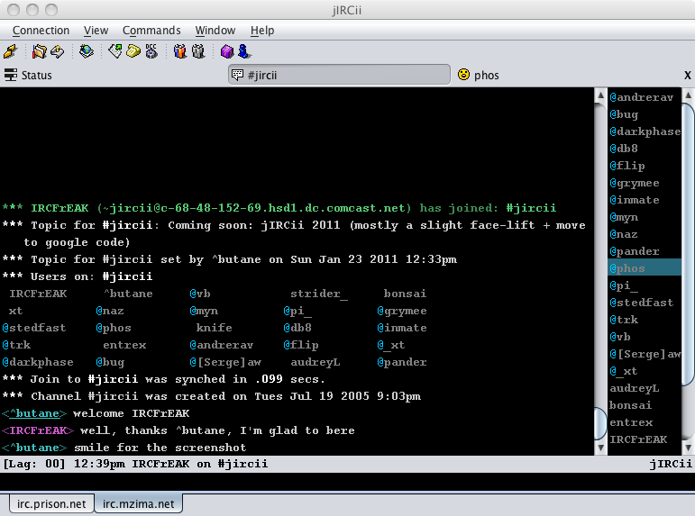The image size is (695, 516).
Task: Close active window with X button
Action: point(687,76)
